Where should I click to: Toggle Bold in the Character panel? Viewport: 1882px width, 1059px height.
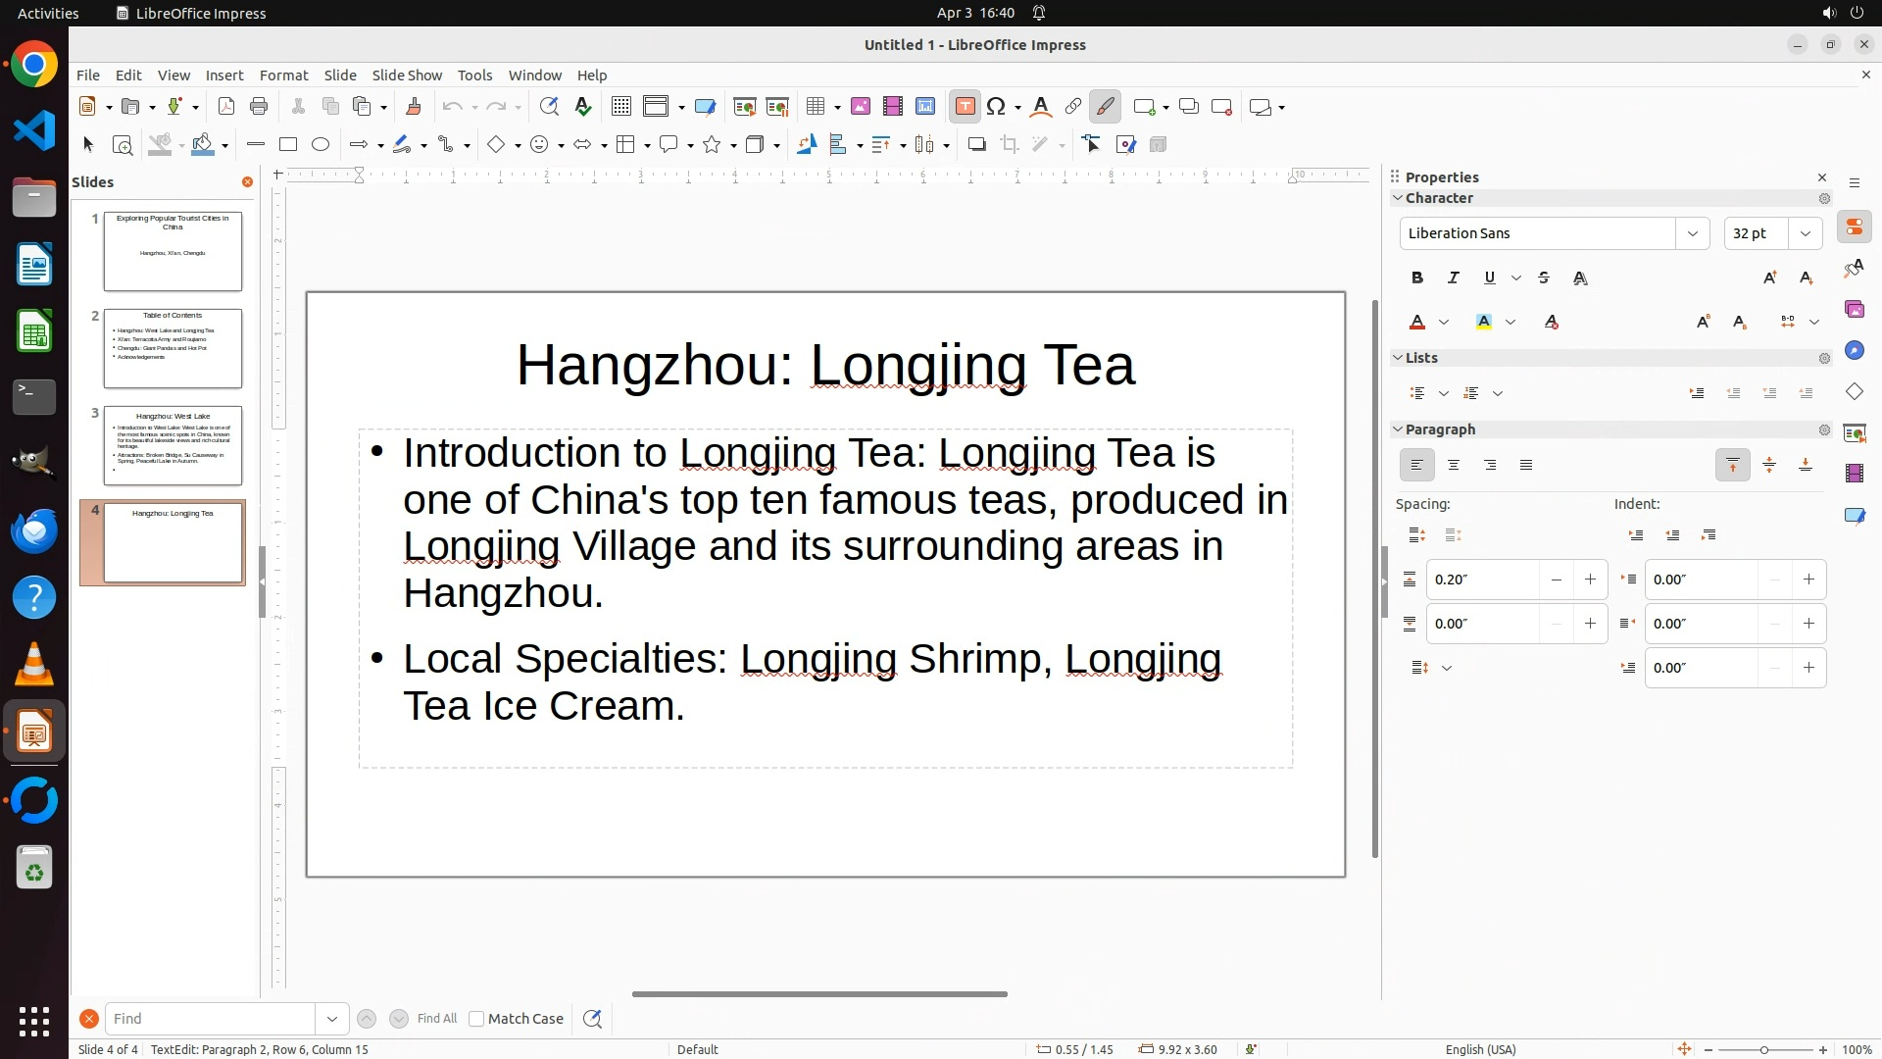[1417, 278]
